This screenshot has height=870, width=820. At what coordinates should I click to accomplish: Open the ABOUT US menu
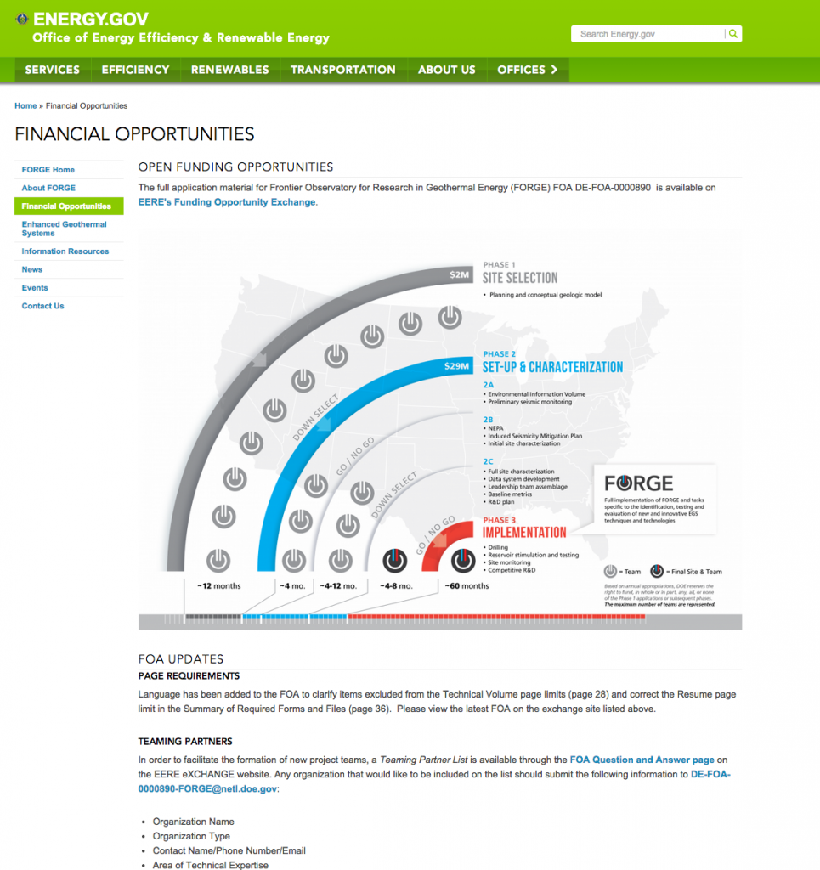446,70
